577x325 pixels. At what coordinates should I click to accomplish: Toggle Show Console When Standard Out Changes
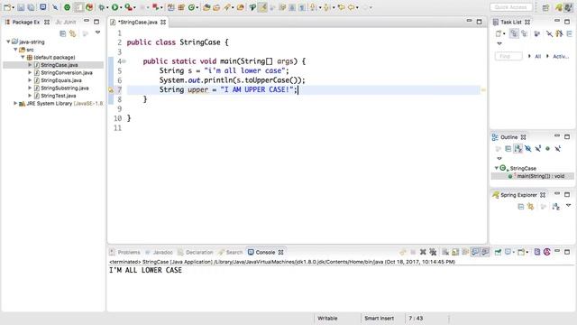[475, 252]
